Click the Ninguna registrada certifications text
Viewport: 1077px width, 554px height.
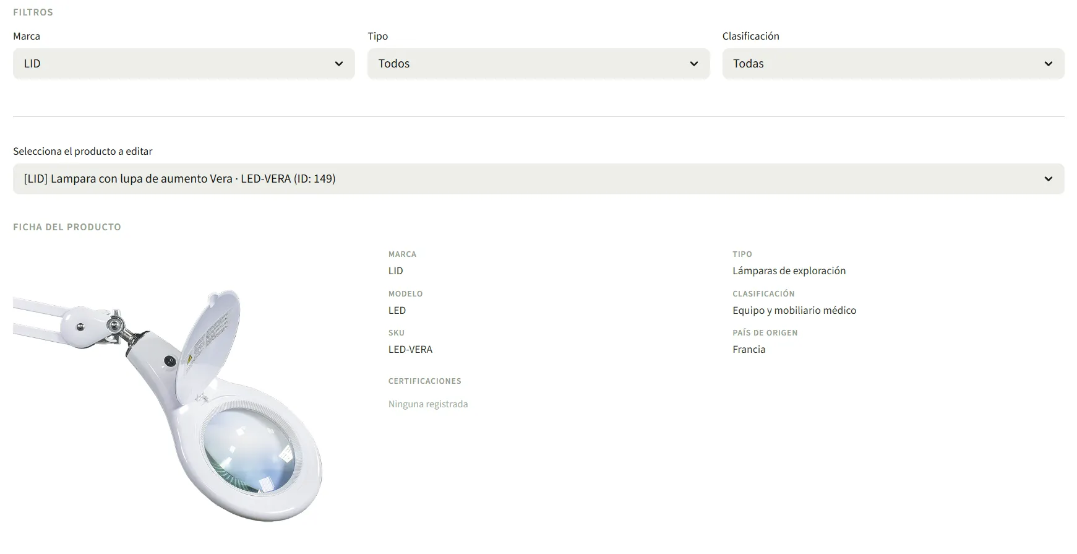pos(428,404)
